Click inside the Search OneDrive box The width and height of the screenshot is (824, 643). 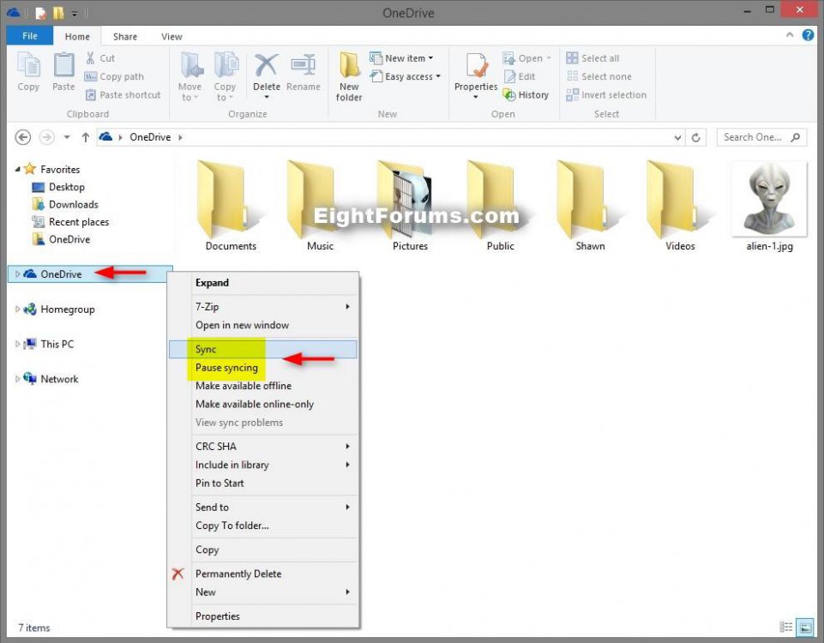[755, 137]
